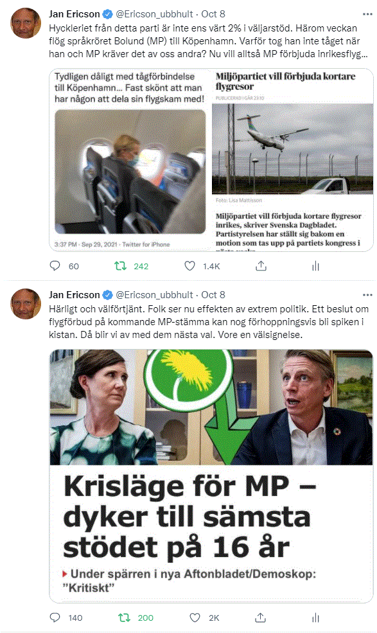This screenshot has height=633, width=377.
Task: Undo retweet on tweet with 242 retweets
Action: [120, 266]
